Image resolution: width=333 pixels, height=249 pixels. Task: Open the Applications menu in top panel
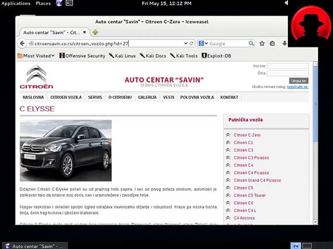tap(16, 3)
